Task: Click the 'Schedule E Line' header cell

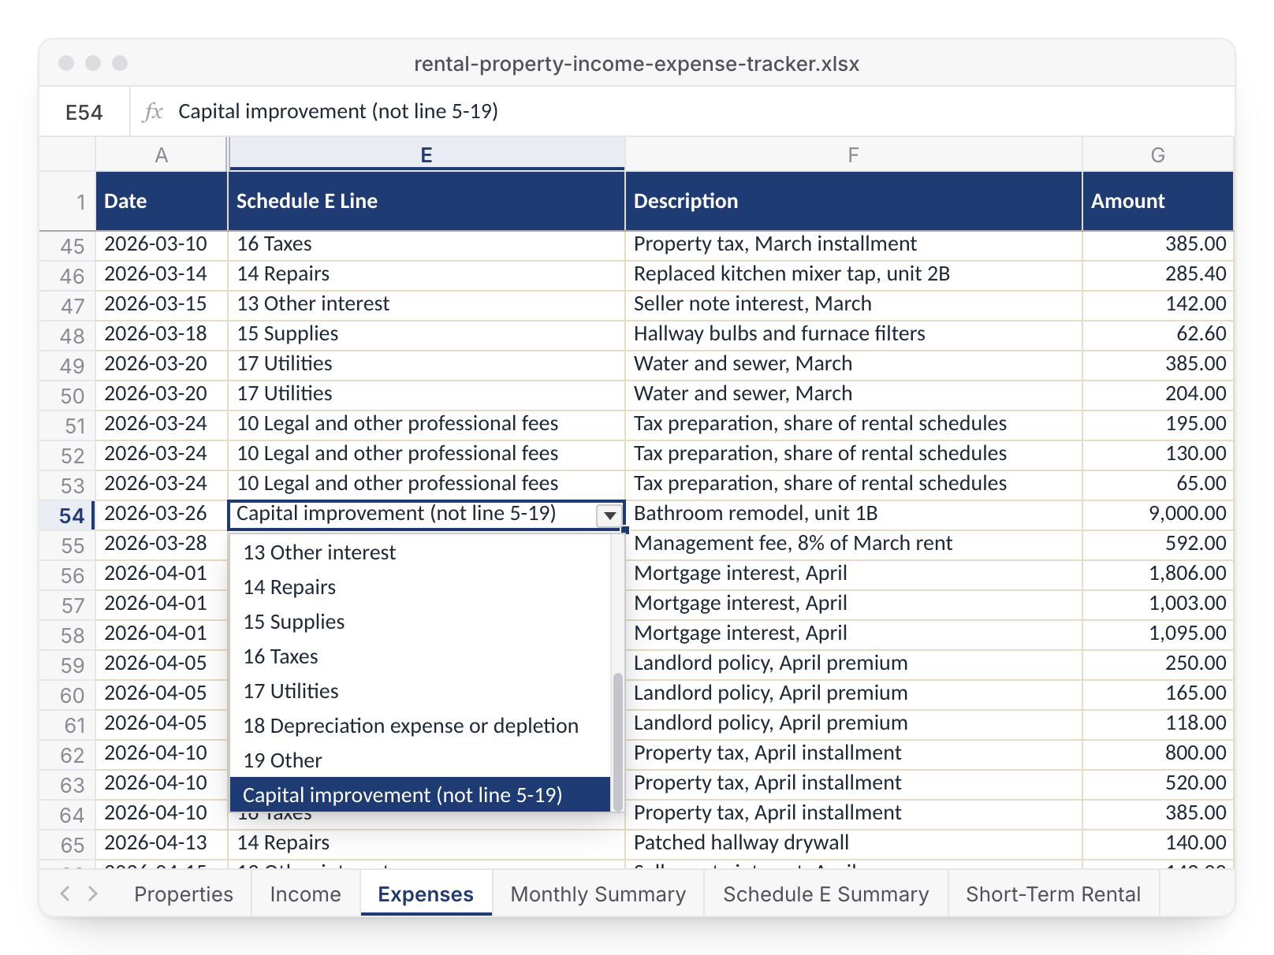Action: pyautogui.click(x=427, y=201)
